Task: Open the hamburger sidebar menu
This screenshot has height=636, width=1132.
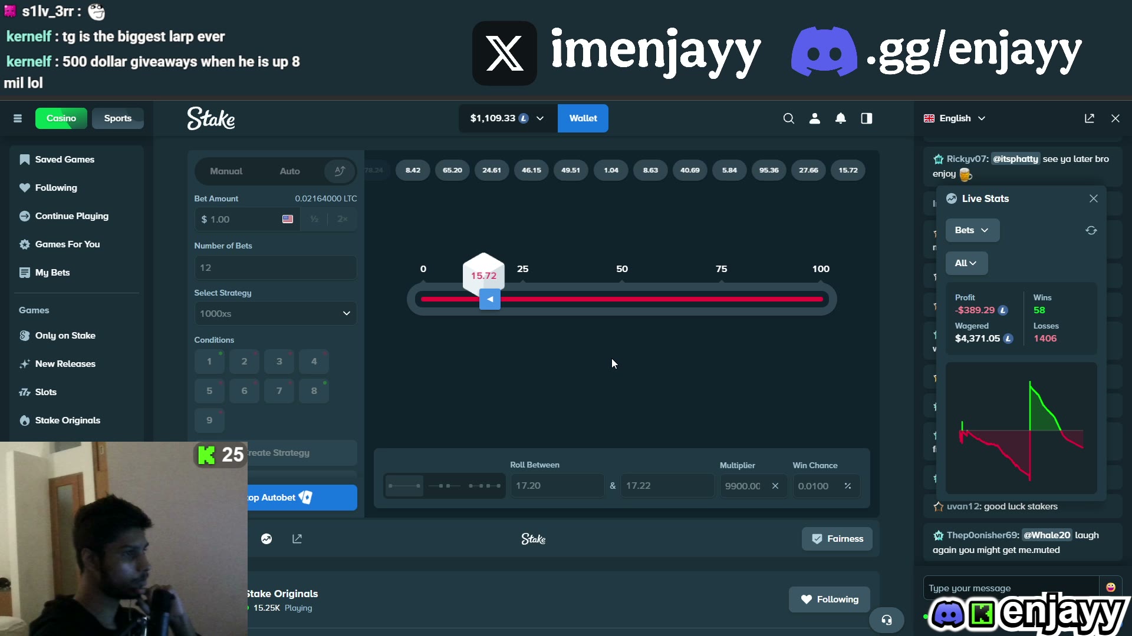Action: pyautogui.click(x=18, y=118)
